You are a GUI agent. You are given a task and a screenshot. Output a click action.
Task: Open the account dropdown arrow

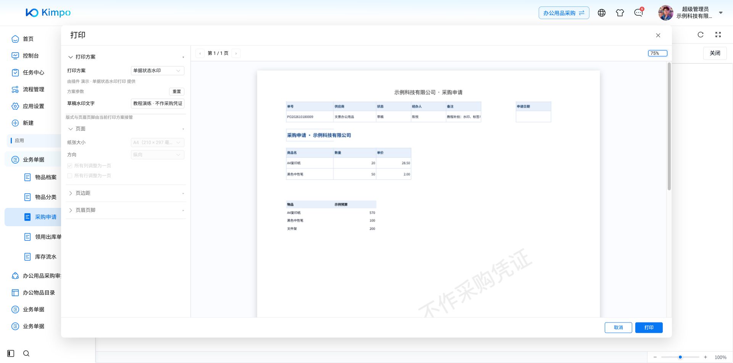pos(721,13)
